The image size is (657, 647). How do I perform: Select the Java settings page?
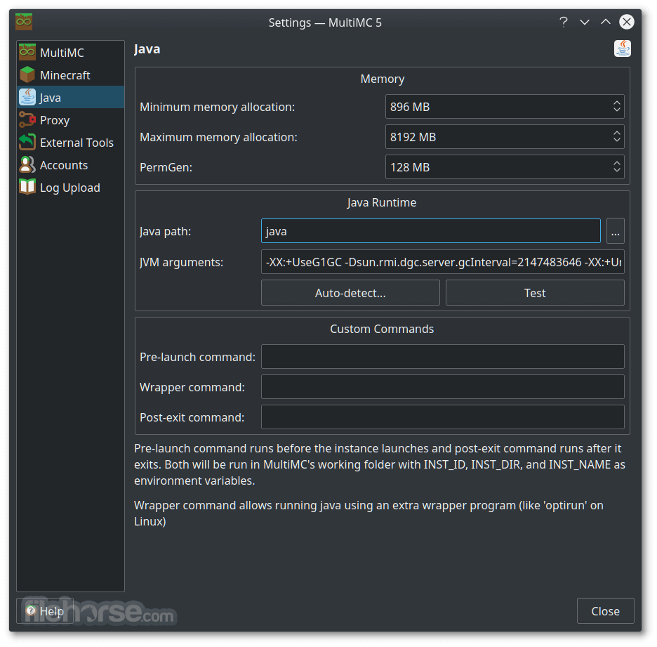tap(70, 97)
